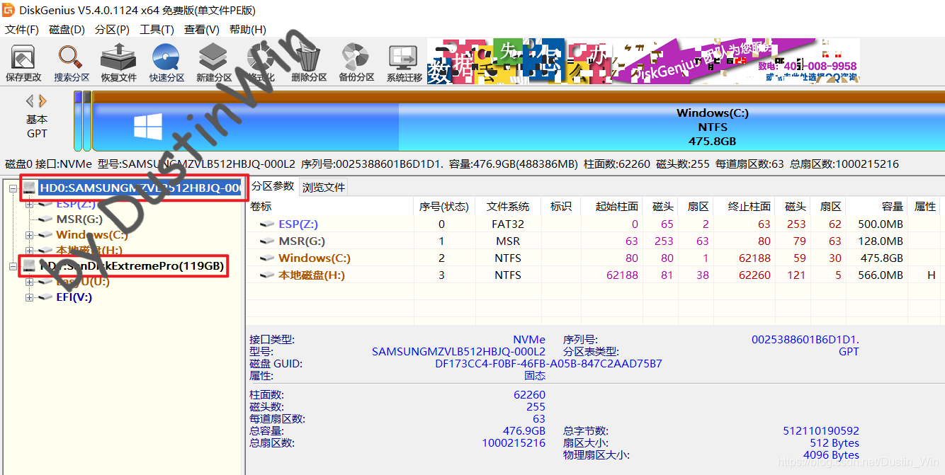
Task: Expand the 本地磁盘(H:) tree node
Action: [30, 251]
